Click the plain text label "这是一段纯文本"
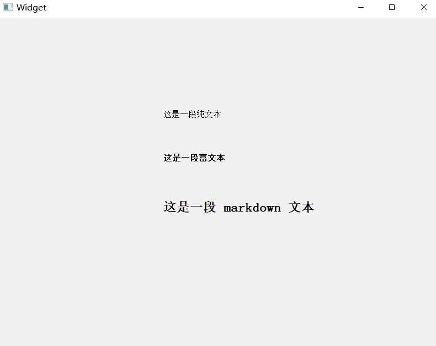 click(x=192, y=115)
